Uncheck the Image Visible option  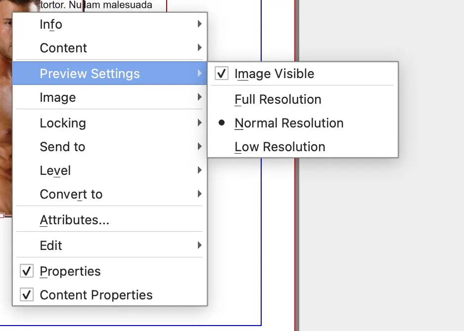click(222, 74)
